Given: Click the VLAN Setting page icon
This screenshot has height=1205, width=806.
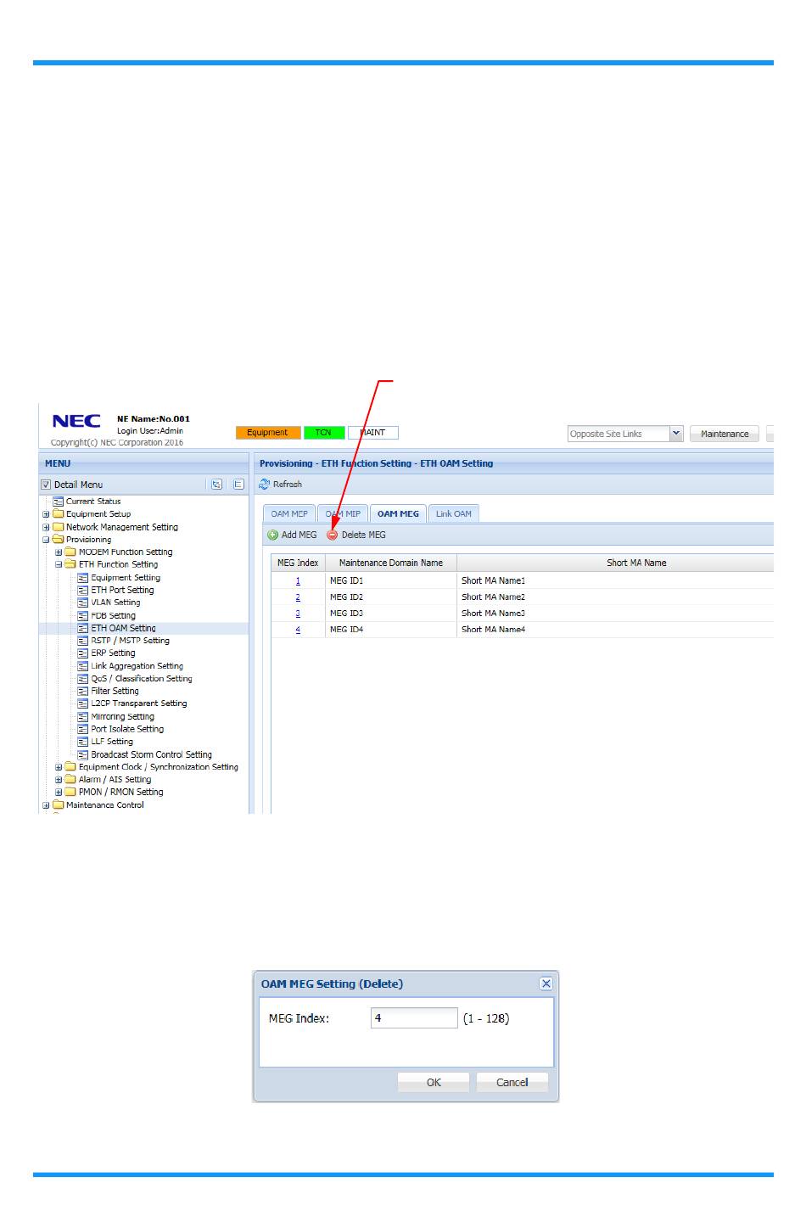Looking at the screenshot, I should coord(83,602).
